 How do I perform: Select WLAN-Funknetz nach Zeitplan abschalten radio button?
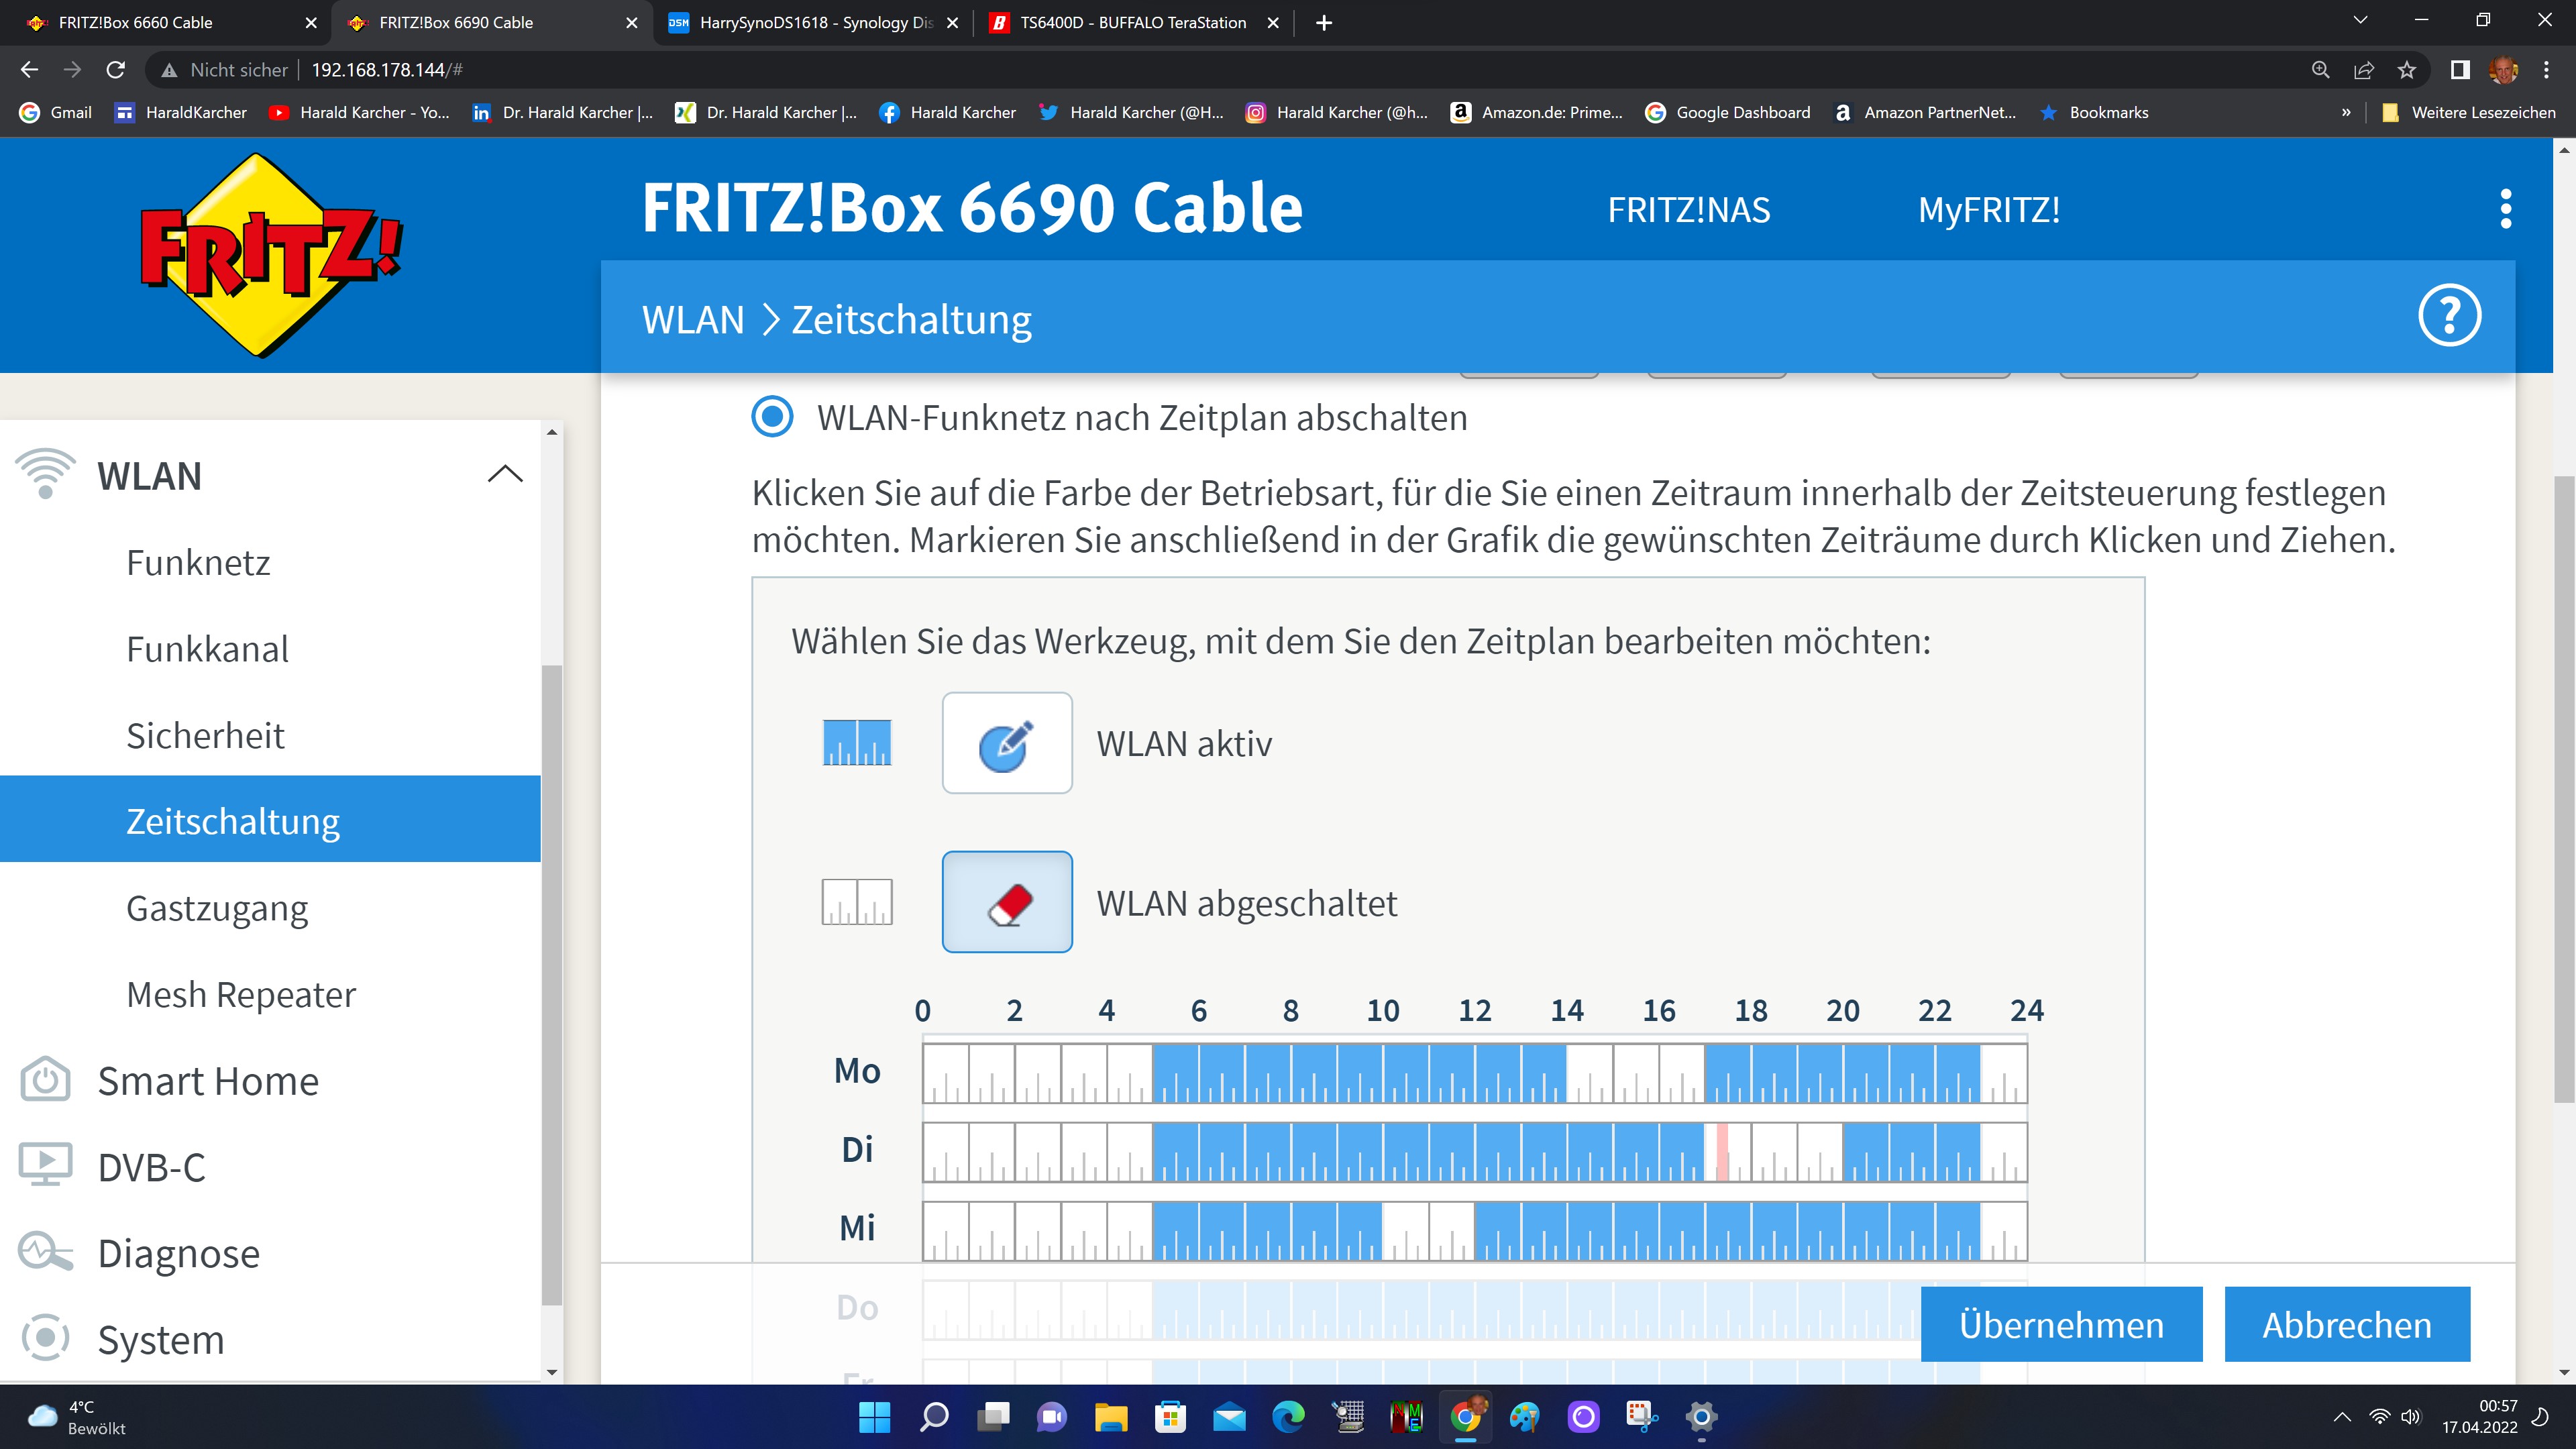[x=772, y=417]
